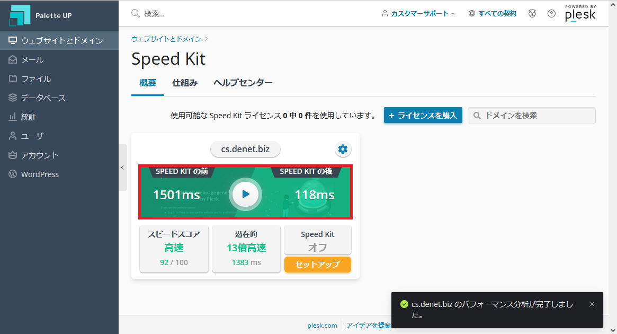Open the データベース sidebar item
This screenshot has width=617, height=334.
59,98
